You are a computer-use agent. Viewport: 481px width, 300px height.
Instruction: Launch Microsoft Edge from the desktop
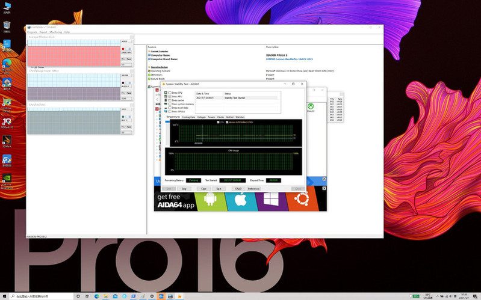7,66
